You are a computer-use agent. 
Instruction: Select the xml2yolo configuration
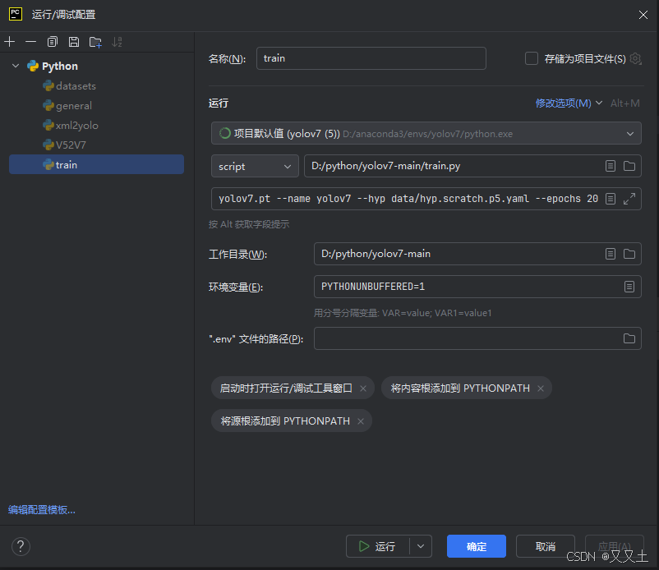tap(96, 126)
